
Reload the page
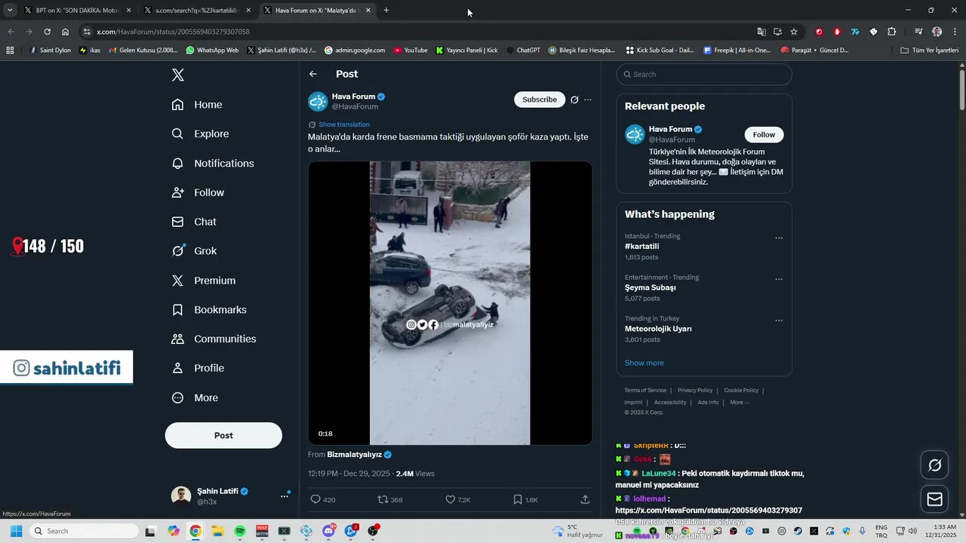(47, 32)
